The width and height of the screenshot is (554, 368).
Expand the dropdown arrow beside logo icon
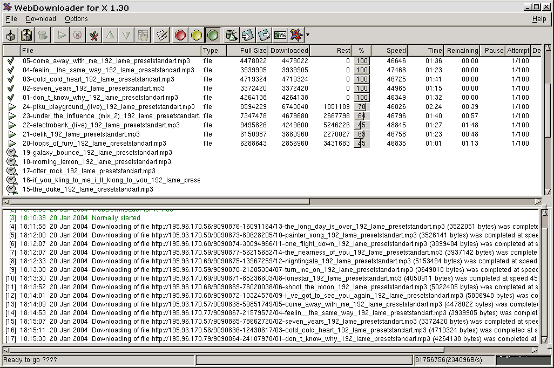(x=308, y=35)
